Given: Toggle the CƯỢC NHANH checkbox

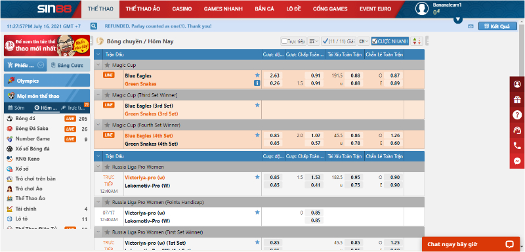Looking at the screenshot, I should coord(375,41).
